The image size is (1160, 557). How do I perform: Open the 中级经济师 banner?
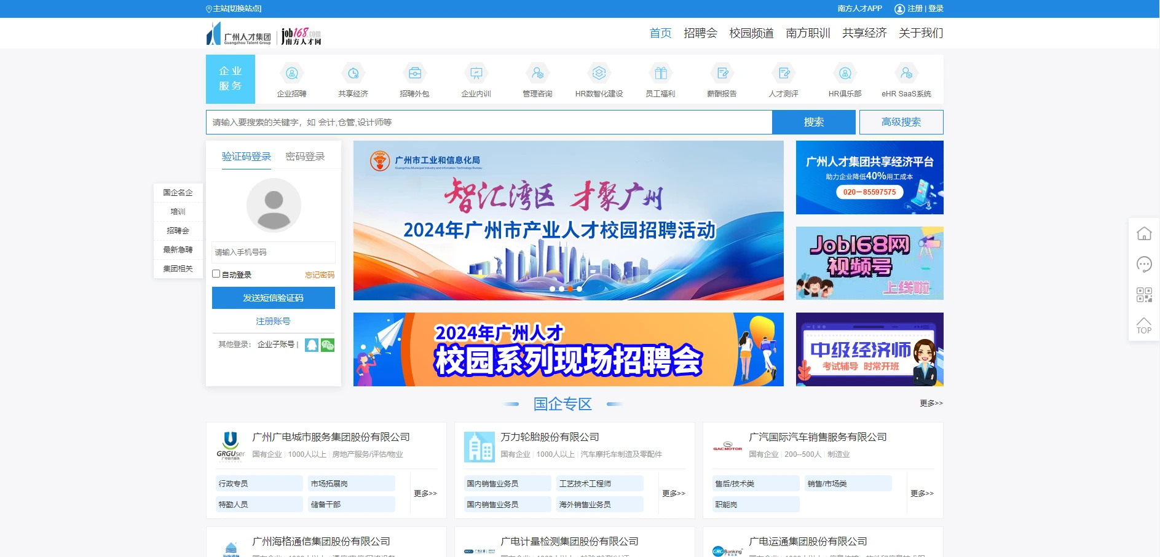(870, 349)
